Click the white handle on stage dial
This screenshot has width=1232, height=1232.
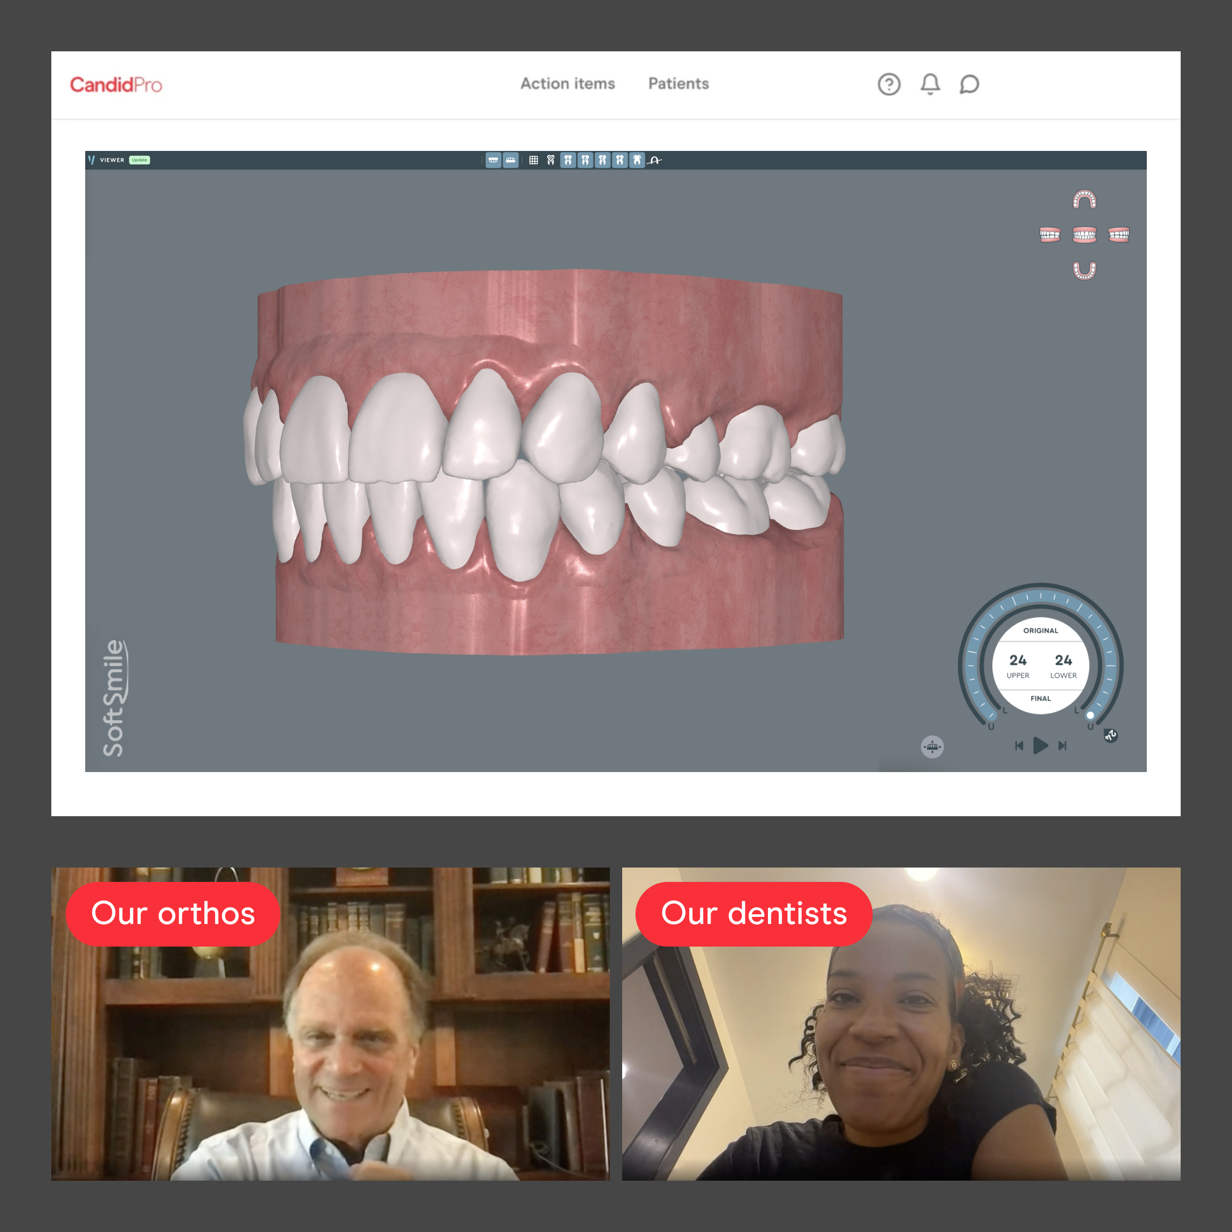[x=1090, y=715]
